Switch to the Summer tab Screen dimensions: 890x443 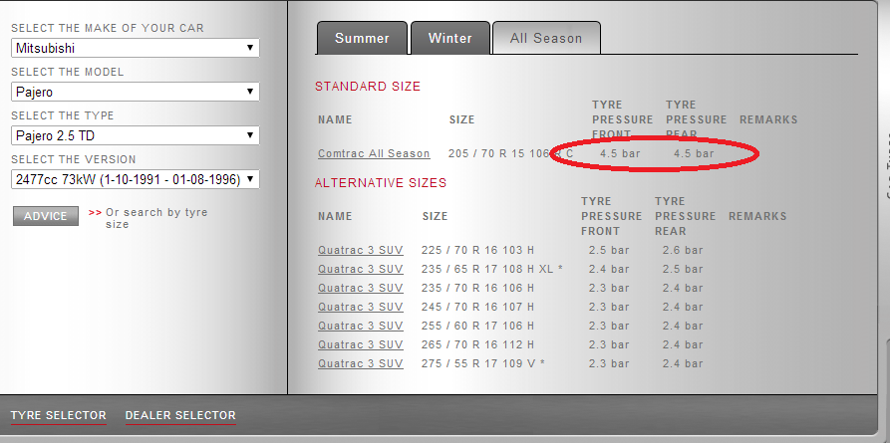click(x=362, y=38)
